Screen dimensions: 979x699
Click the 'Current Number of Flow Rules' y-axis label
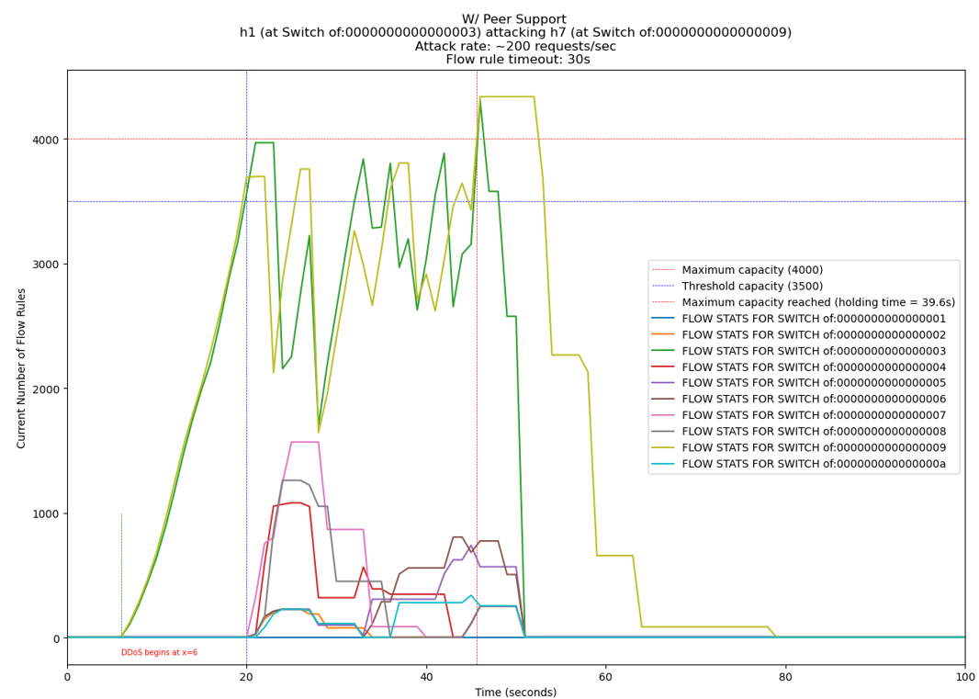(22, 366)
